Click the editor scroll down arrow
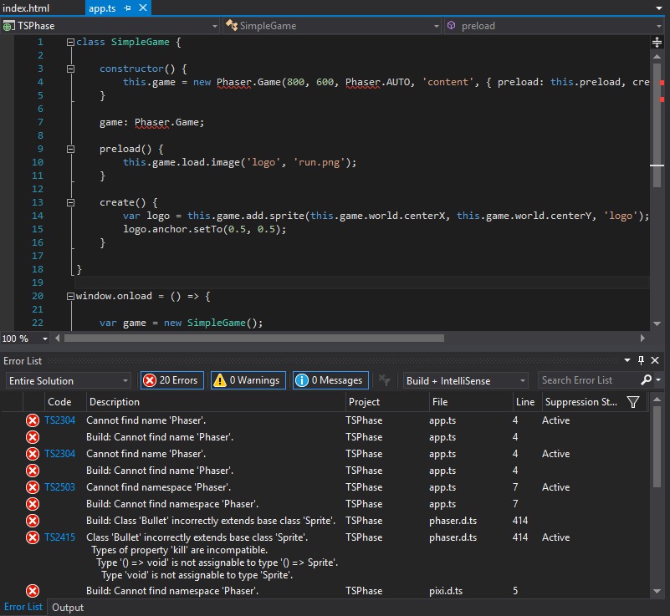Screen dimensions: 670x616 pyautogui.click(x=657, y=323)
